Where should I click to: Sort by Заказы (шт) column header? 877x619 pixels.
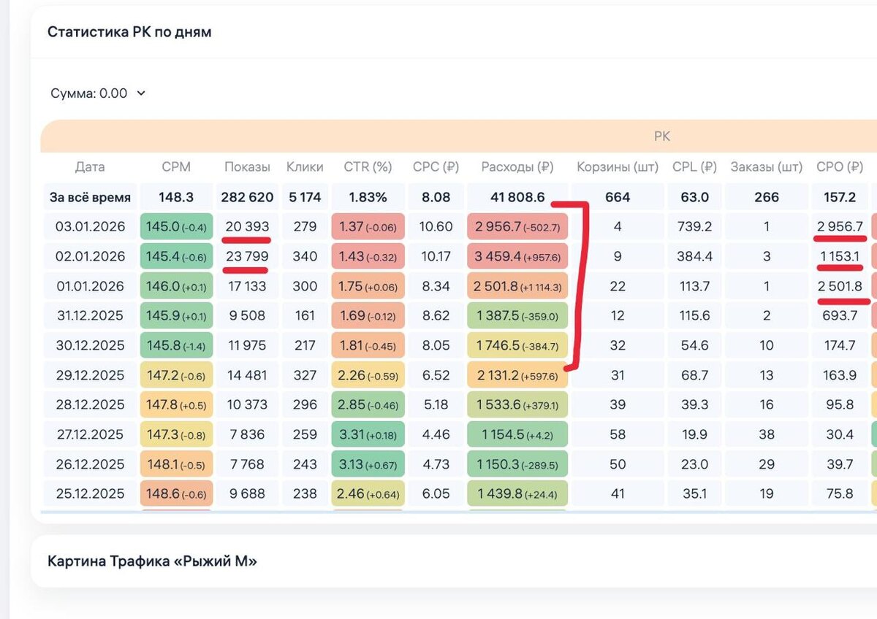[x=766, y=167]
